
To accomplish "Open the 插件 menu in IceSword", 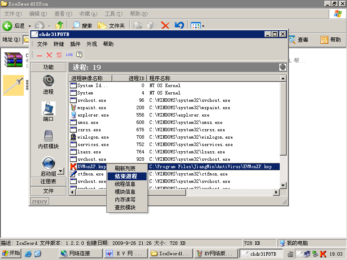I will 75,44.
